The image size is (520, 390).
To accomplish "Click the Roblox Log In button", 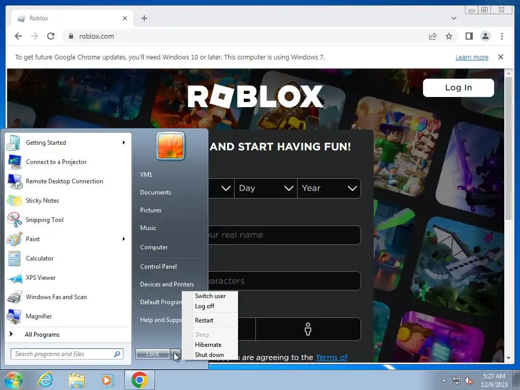I will (x=459, y=88).
